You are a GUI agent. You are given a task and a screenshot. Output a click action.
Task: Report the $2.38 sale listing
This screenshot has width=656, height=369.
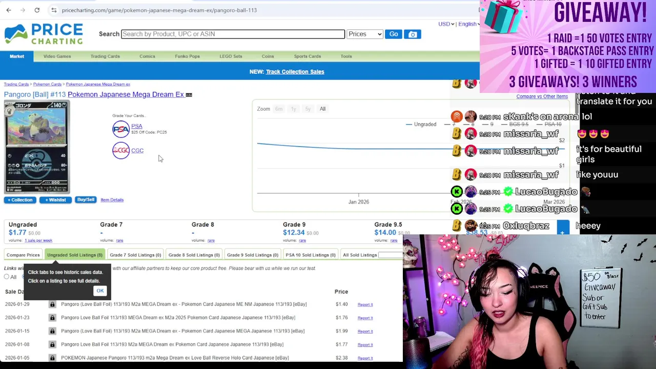click(x=365, y=358)
